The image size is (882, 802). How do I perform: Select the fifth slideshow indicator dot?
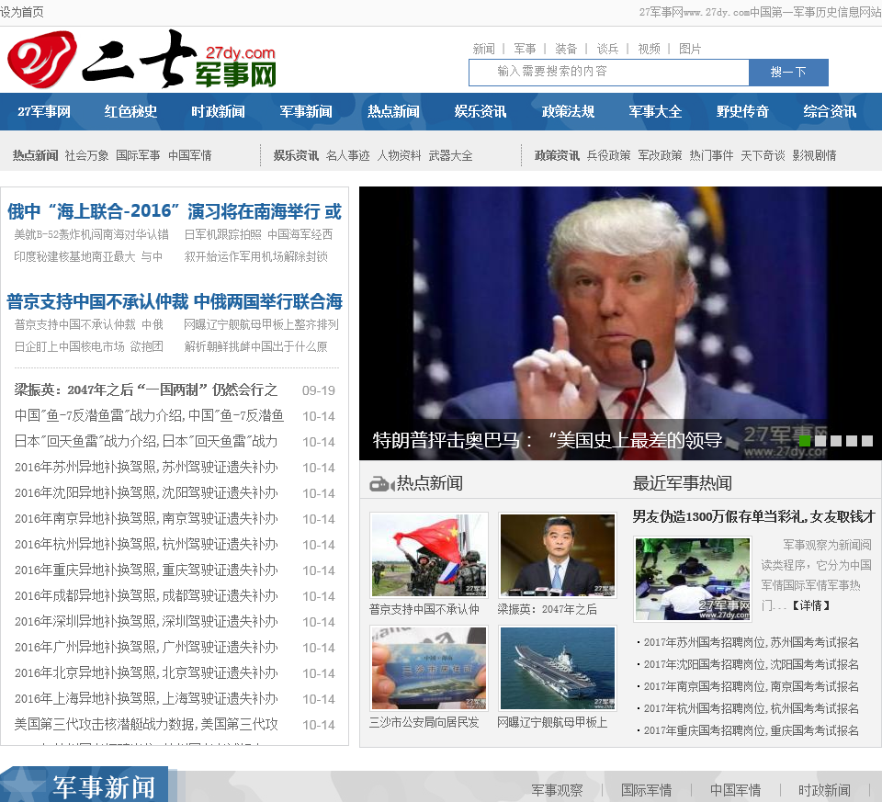point(867,441)
